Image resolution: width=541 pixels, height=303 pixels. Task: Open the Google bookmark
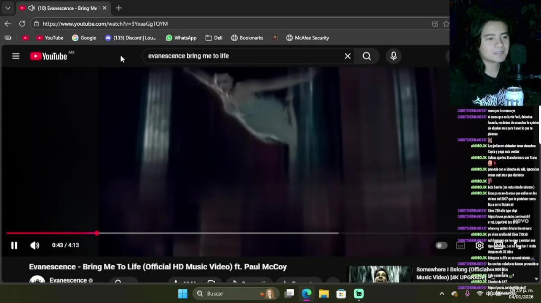tap(84, 38)
